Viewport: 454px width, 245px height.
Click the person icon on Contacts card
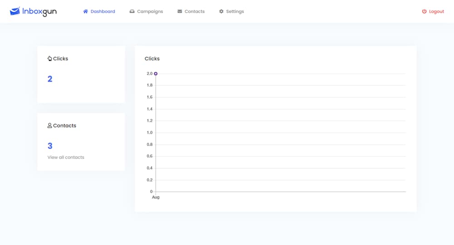pos(50,125)
